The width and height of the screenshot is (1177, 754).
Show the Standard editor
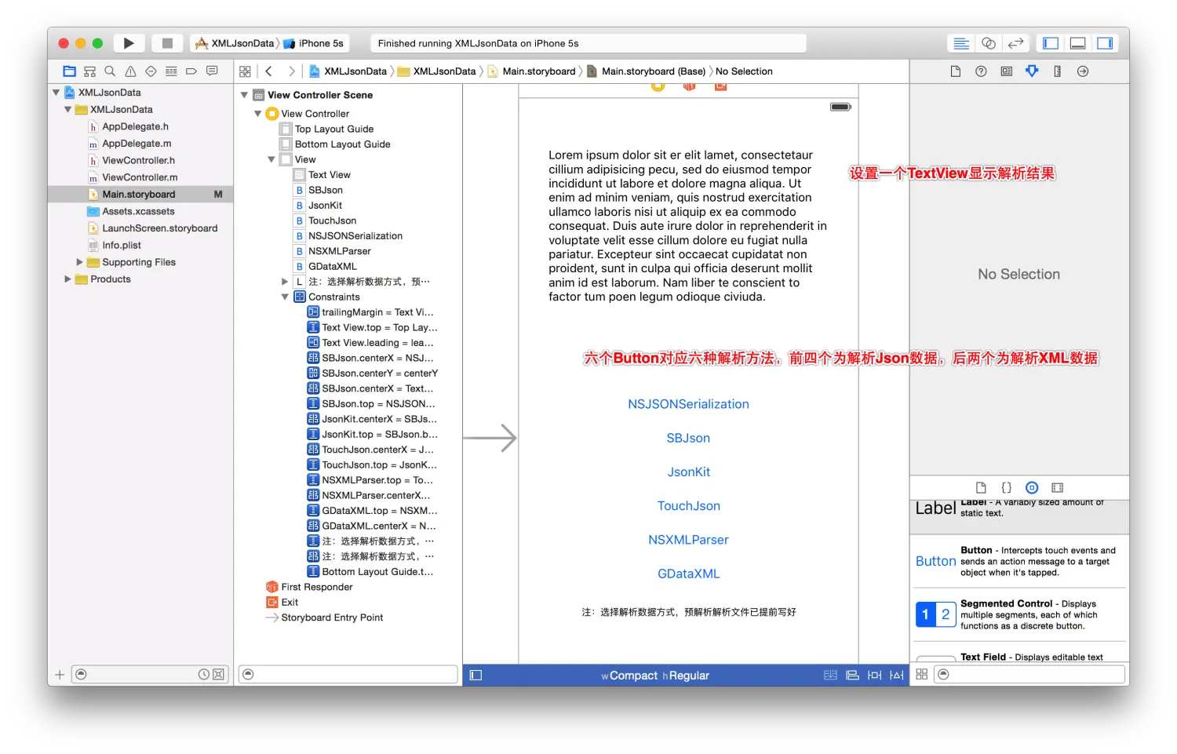(961, 43)
